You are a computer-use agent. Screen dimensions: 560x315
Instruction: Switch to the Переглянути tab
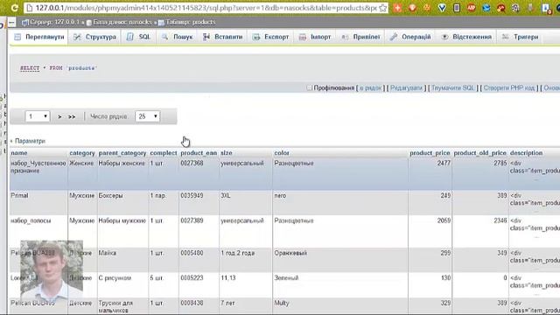(x=38, y=37)
